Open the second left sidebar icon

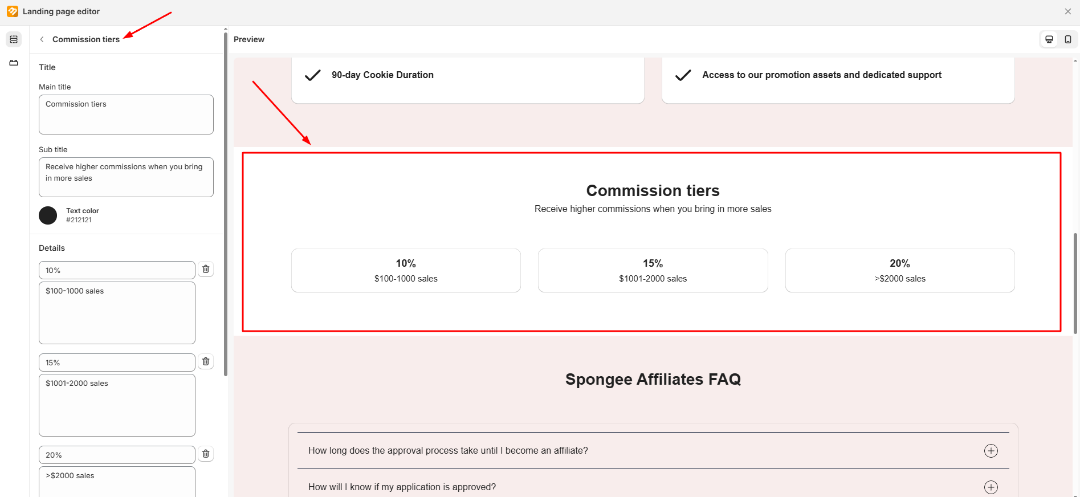coord(14,63)
